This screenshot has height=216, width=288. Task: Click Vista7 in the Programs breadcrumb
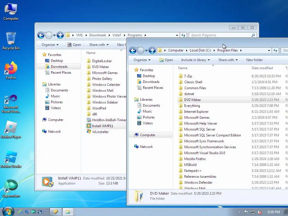click(117, 35)
